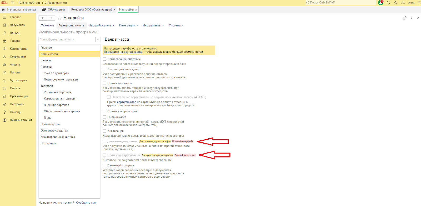
Task: Open the history clock icon
Action: 388,3
